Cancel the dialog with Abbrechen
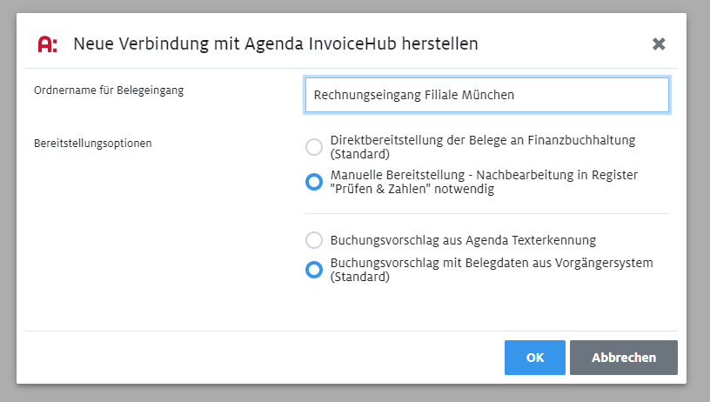 point(624,358)
